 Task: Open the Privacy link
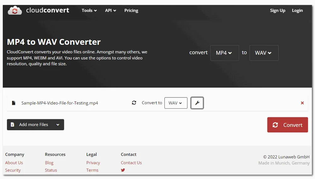pos(93,163)
